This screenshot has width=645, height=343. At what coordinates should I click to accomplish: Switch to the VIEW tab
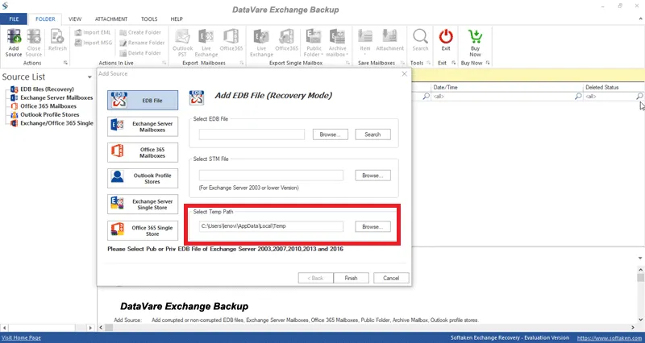click(75, 19)
